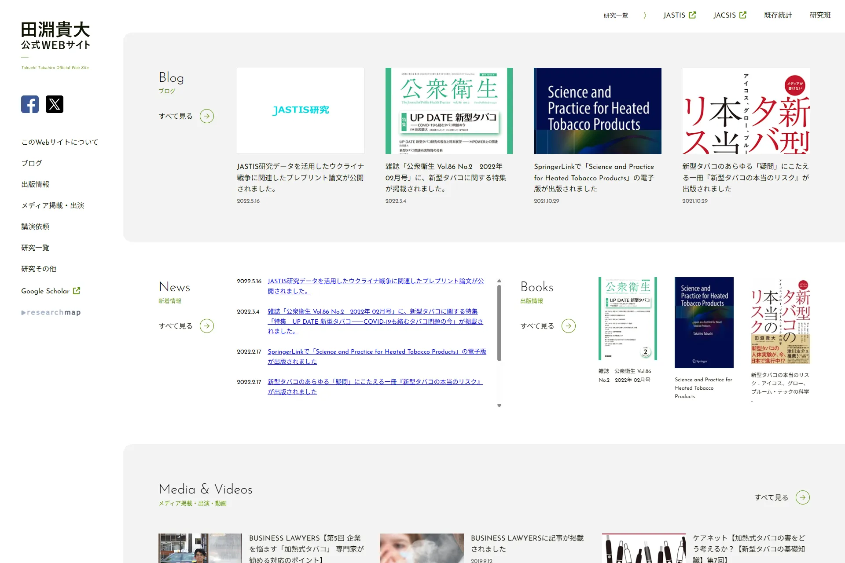
Task: Open Science and Practice blog card image
Action: [598, 111]
